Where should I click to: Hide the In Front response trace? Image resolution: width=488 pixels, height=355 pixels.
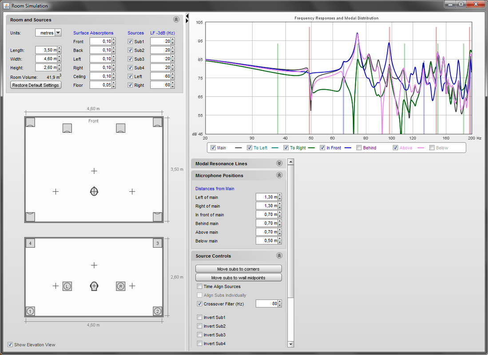322,148
